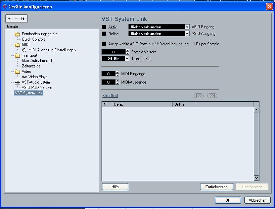Click the Gerät column header
The width and height of the screenshot is (275, 209).
coord(142,104)
